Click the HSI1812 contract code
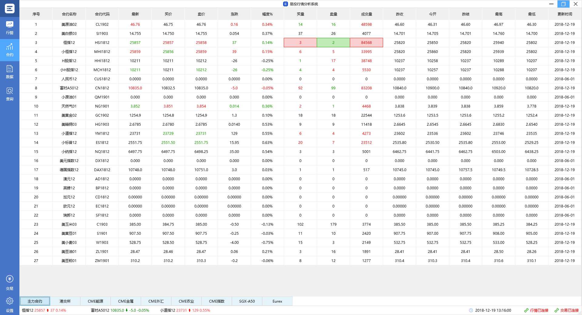This screenshot has width=582, height=315. [102, 42]
